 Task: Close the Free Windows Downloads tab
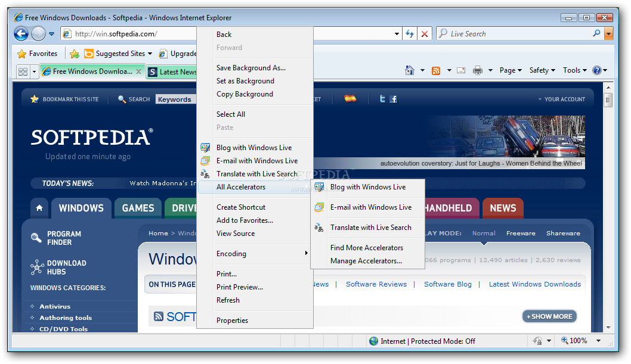pos(138,71)
